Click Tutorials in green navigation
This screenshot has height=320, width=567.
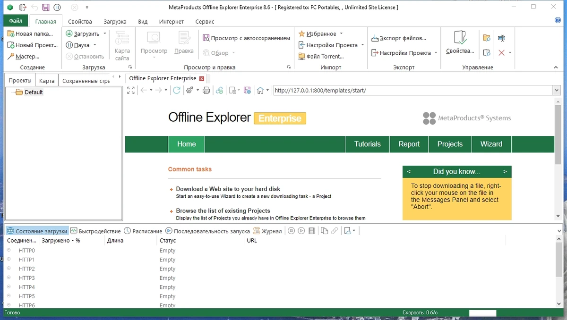coord(368,144)
